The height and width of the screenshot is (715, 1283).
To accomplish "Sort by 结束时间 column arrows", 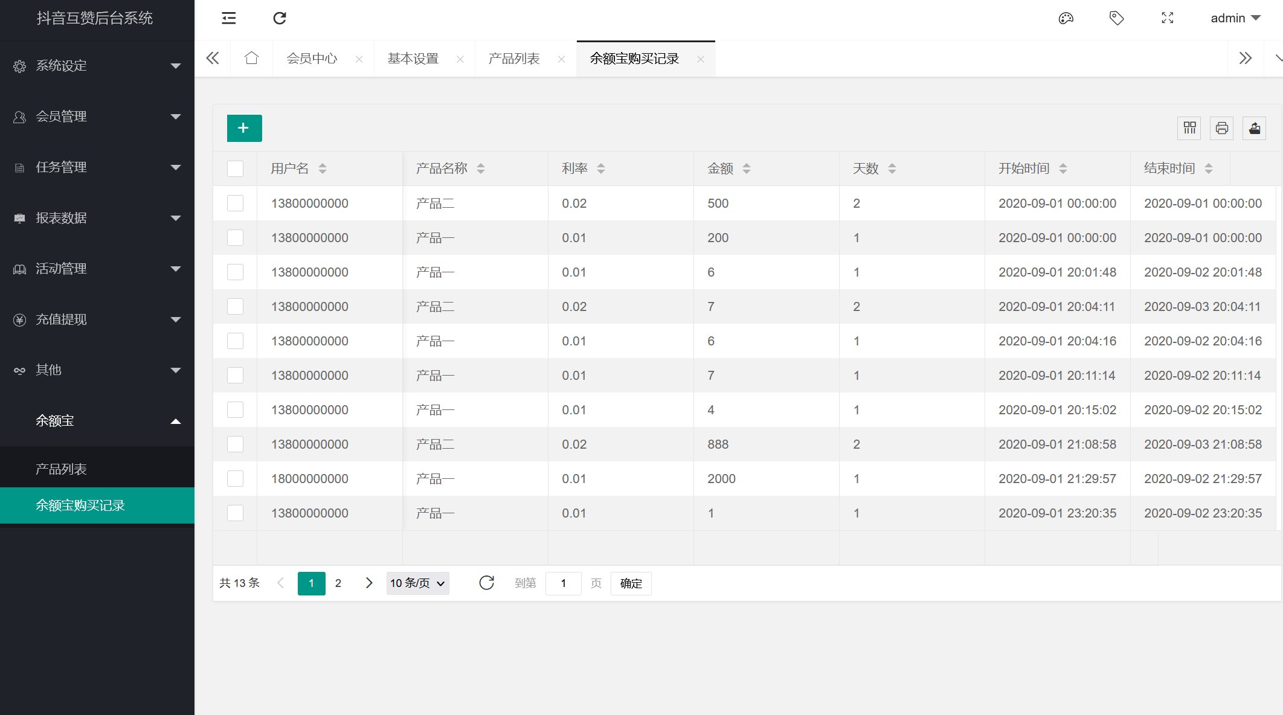I will point(1209,168).
